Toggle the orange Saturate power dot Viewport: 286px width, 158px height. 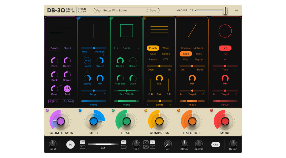coord(178,110)
